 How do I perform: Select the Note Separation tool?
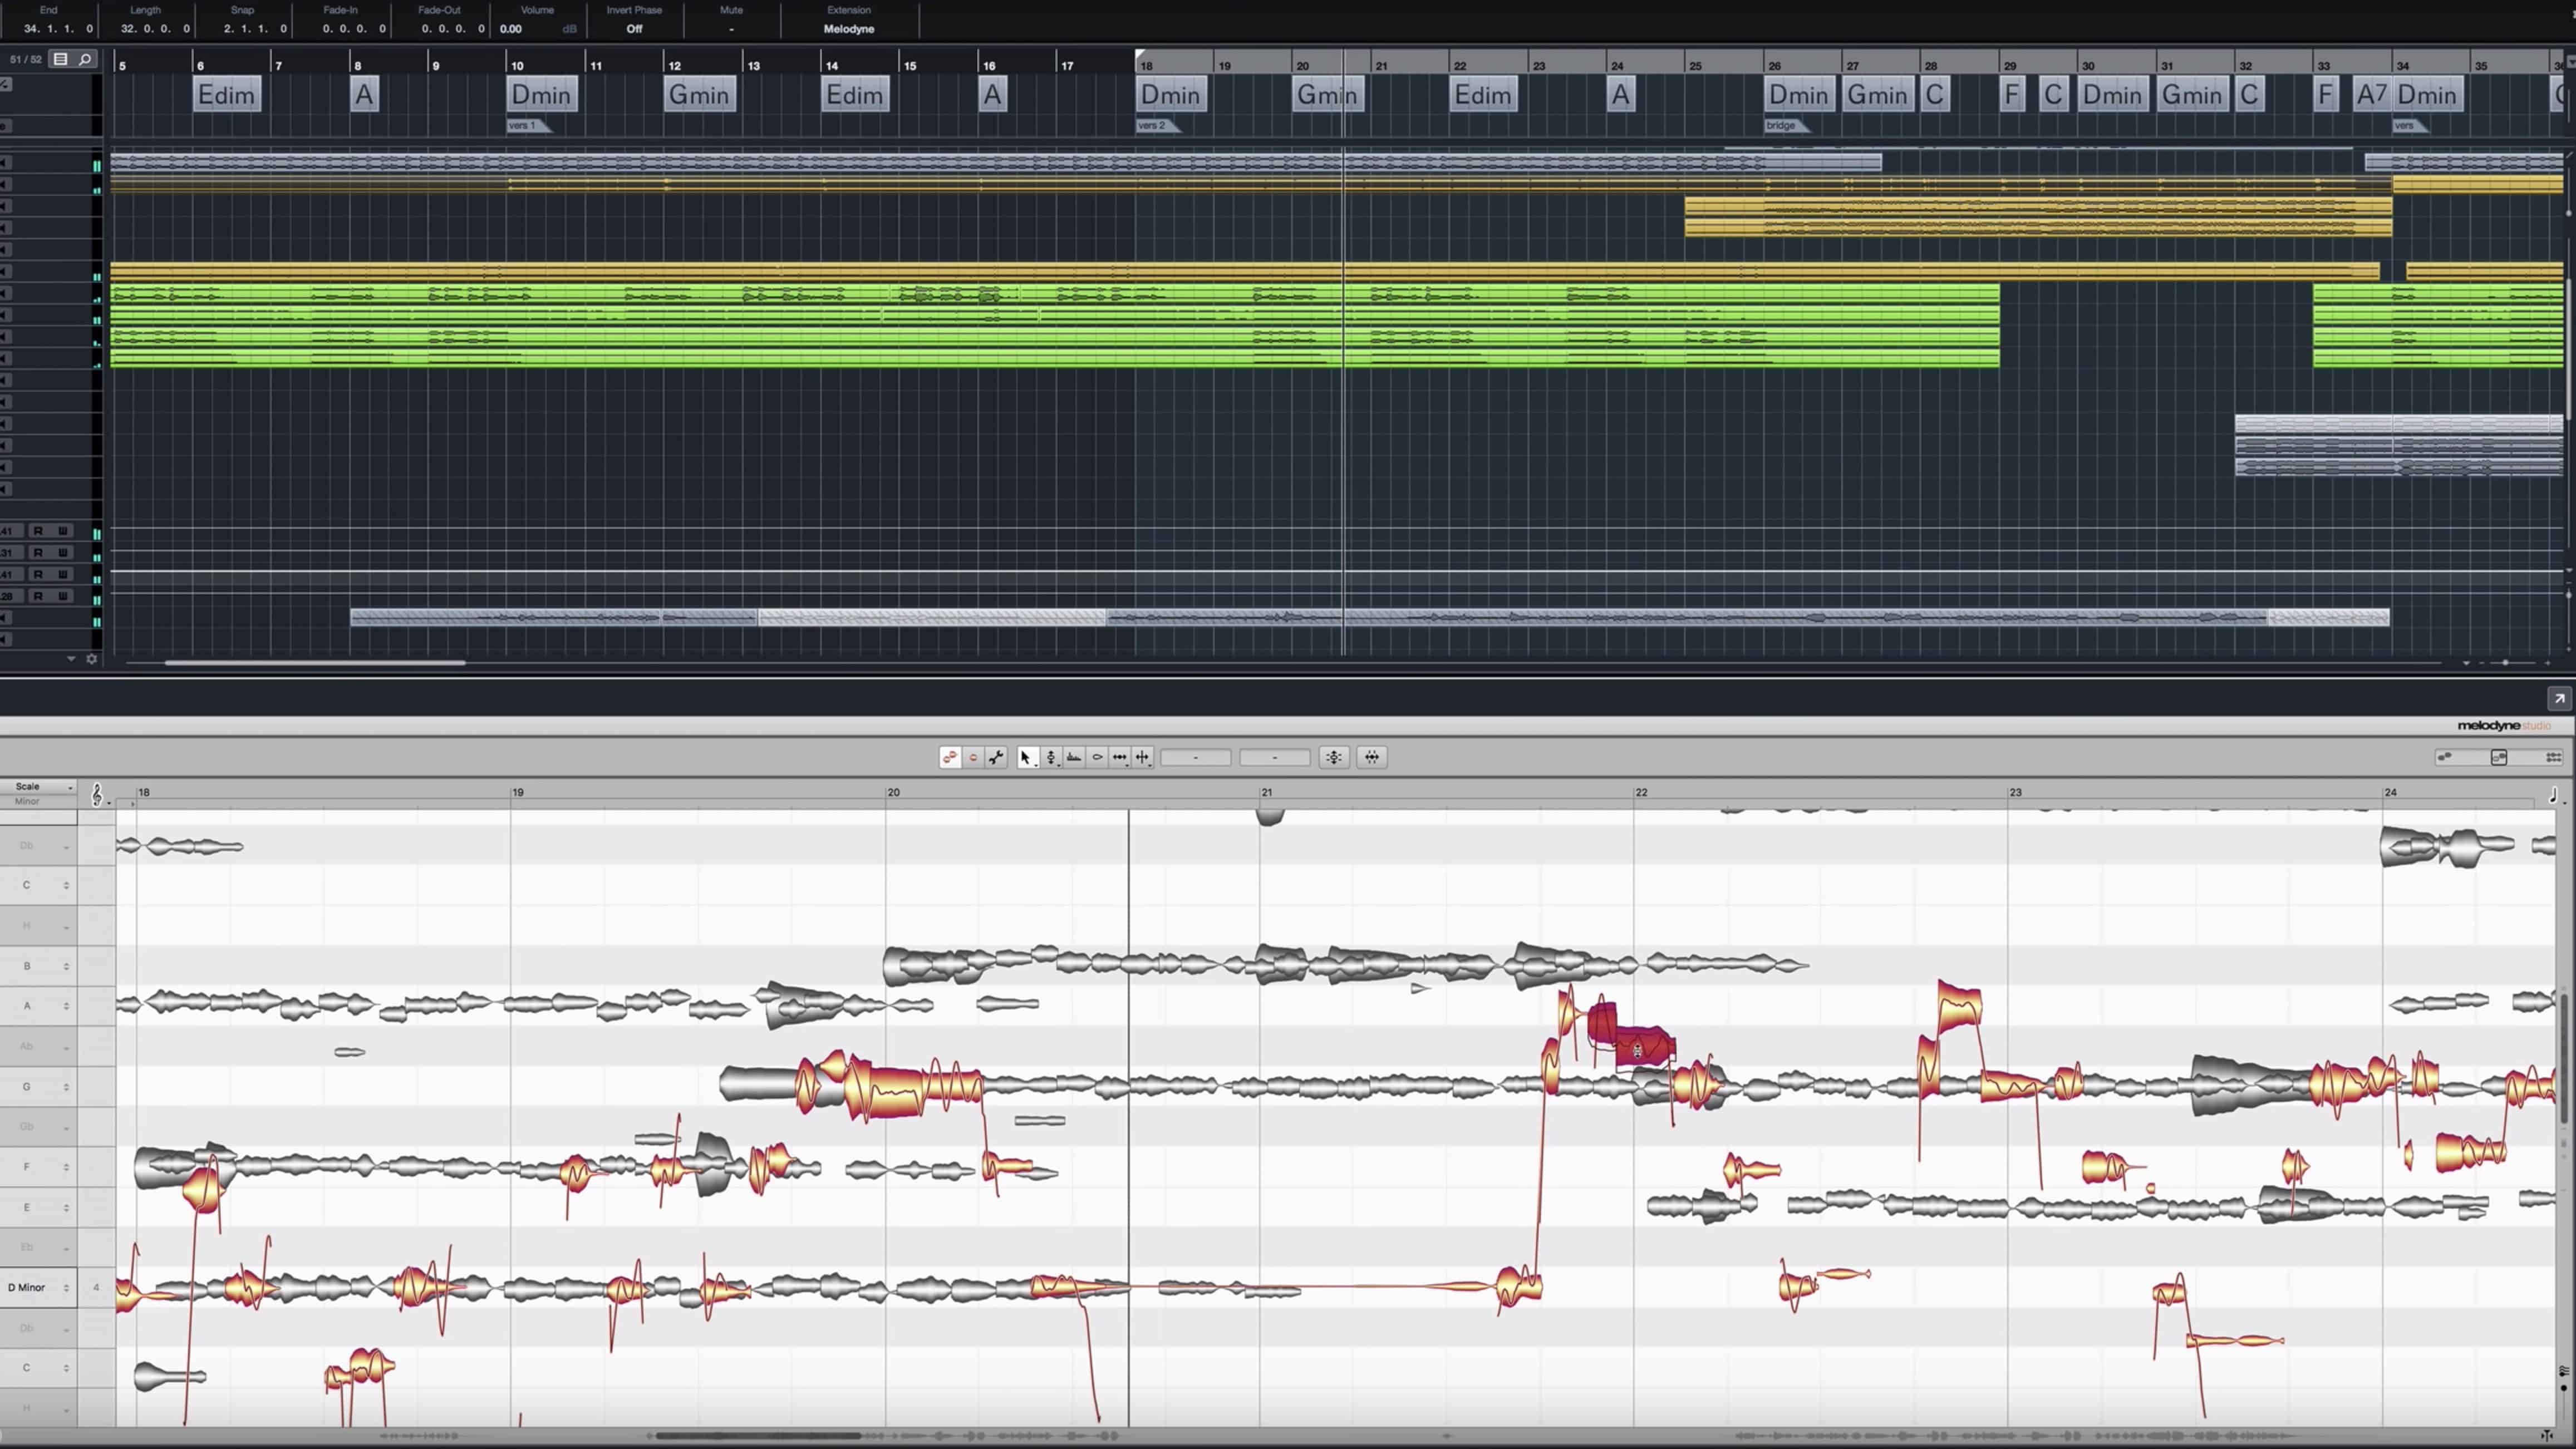(x=1143, y=757)
